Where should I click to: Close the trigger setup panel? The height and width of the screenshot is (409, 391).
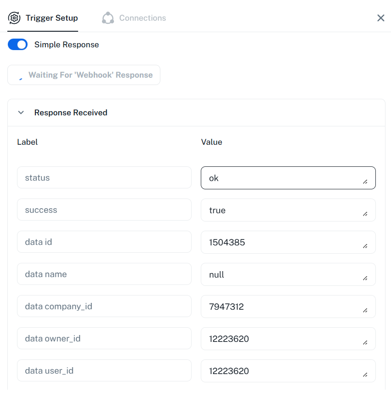click(381, 18)
